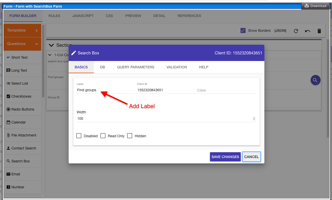Image resolution: width=332 pixels, height=200 pixels.
Task: Expand the Templates category
Action: click(22, 30)
